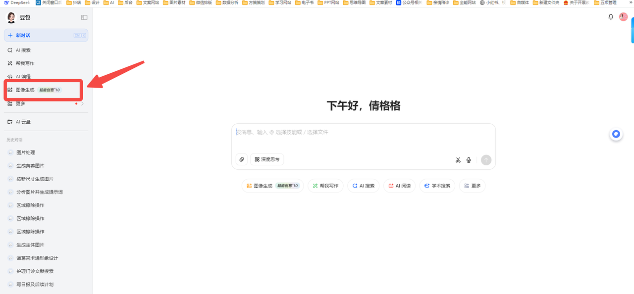This screenshot has height=294, width=634.
Task: Open the 文案网站 bookmark folder
Action: [148, 2]
